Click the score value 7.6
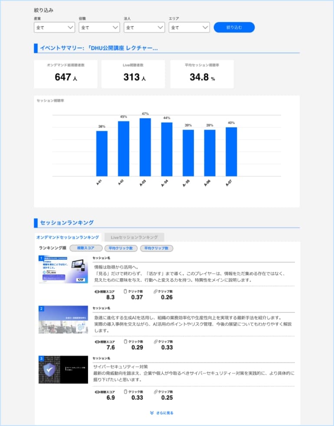This screenshot has width=334, height=426. click(111, 347)
